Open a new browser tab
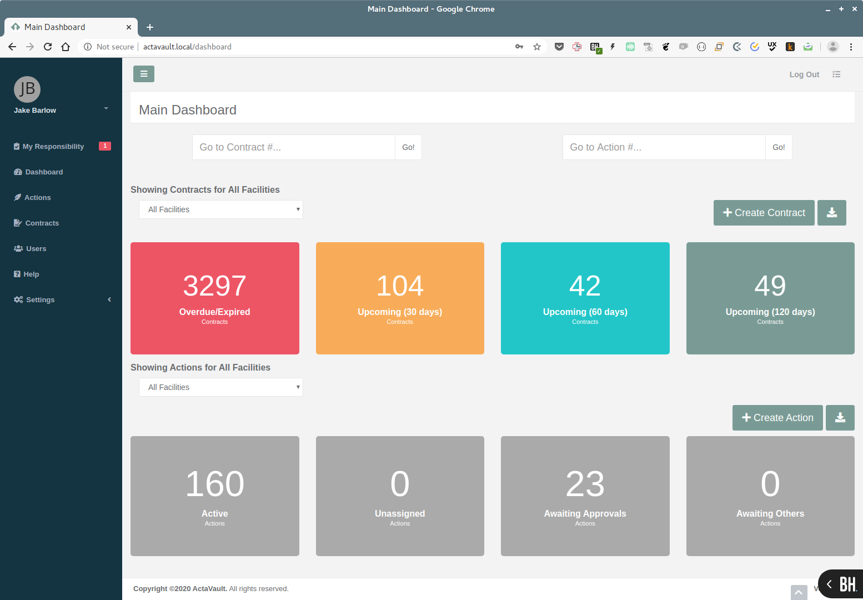This screenshot has height=600, width=863. pos(150,27)
